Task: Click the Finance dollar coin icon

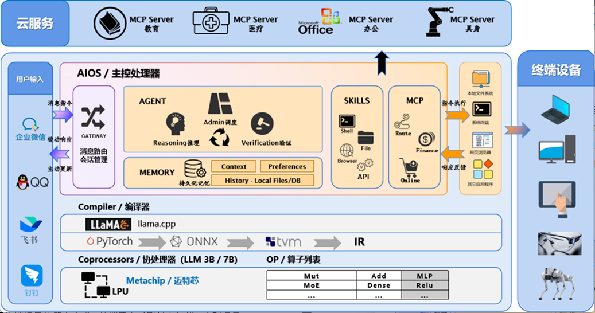Action: pyautogui.click(x=426, y=139)
